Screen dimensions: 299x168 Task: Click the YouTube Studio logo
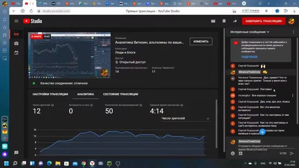pos(33,21)
